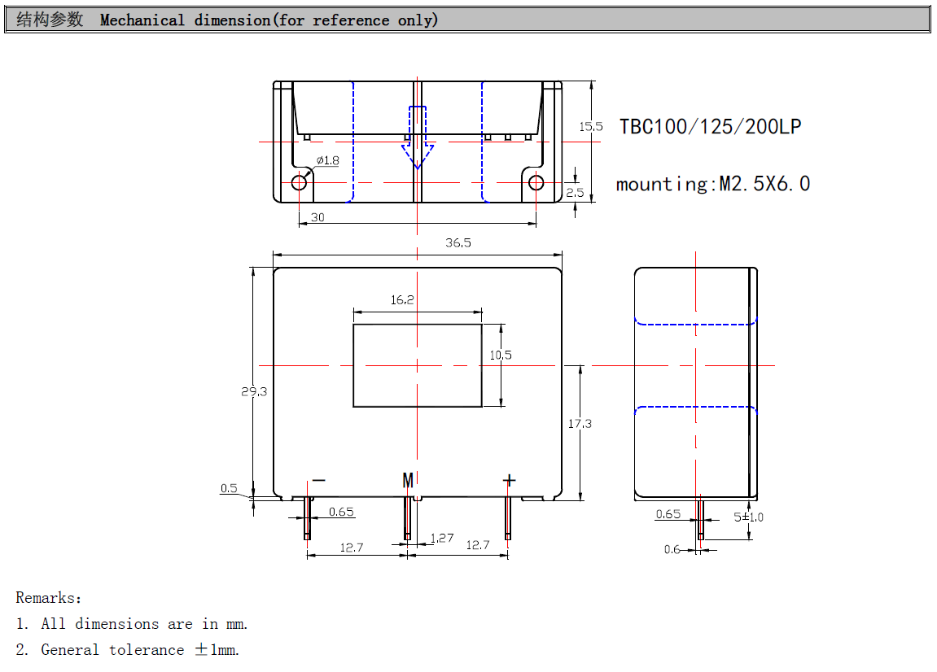Click the General tolerance ±1mm remark
This screenshot has width=937, height=672.
point(140,650)
